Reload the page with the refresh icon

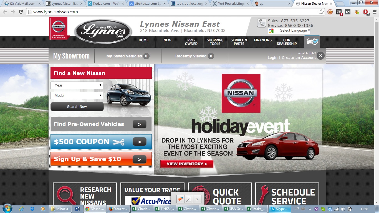21,12
